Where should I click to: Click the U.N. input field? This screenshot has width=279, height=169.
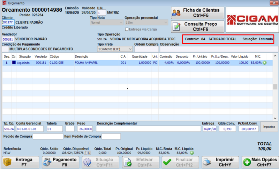coord(101,13)
